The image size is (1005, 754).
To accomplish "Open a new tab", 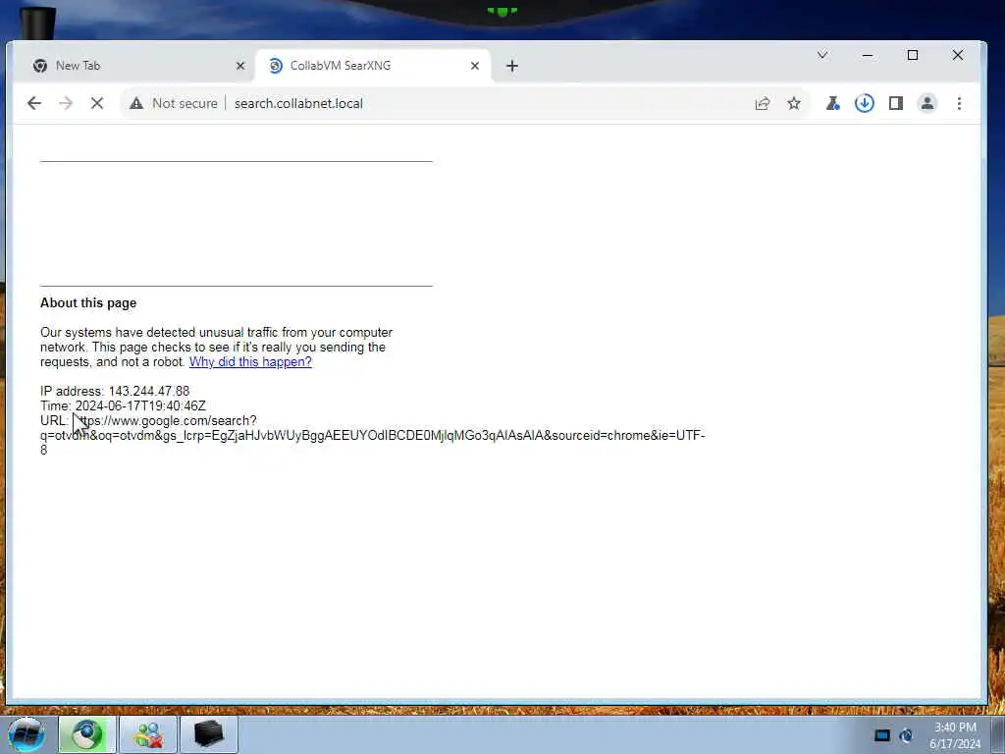I will 511,66.
